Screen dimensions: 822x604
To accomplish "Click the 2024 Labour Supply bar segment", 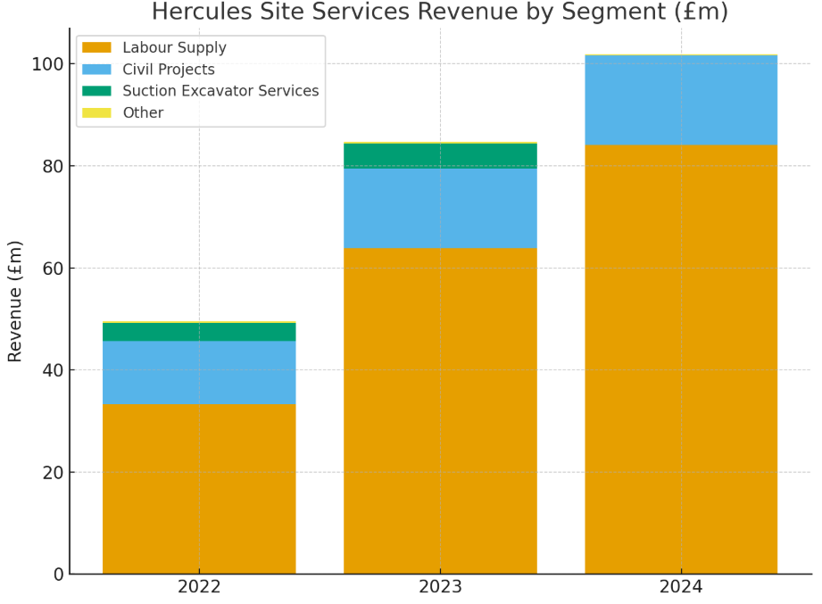I will point(681,359).
